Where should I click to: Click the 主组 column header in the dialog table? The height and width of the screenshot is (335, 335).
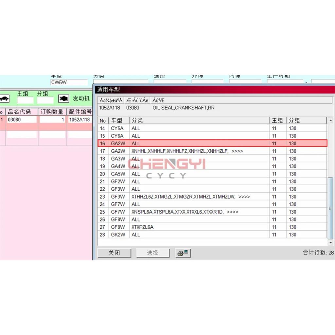pos(277,120)
